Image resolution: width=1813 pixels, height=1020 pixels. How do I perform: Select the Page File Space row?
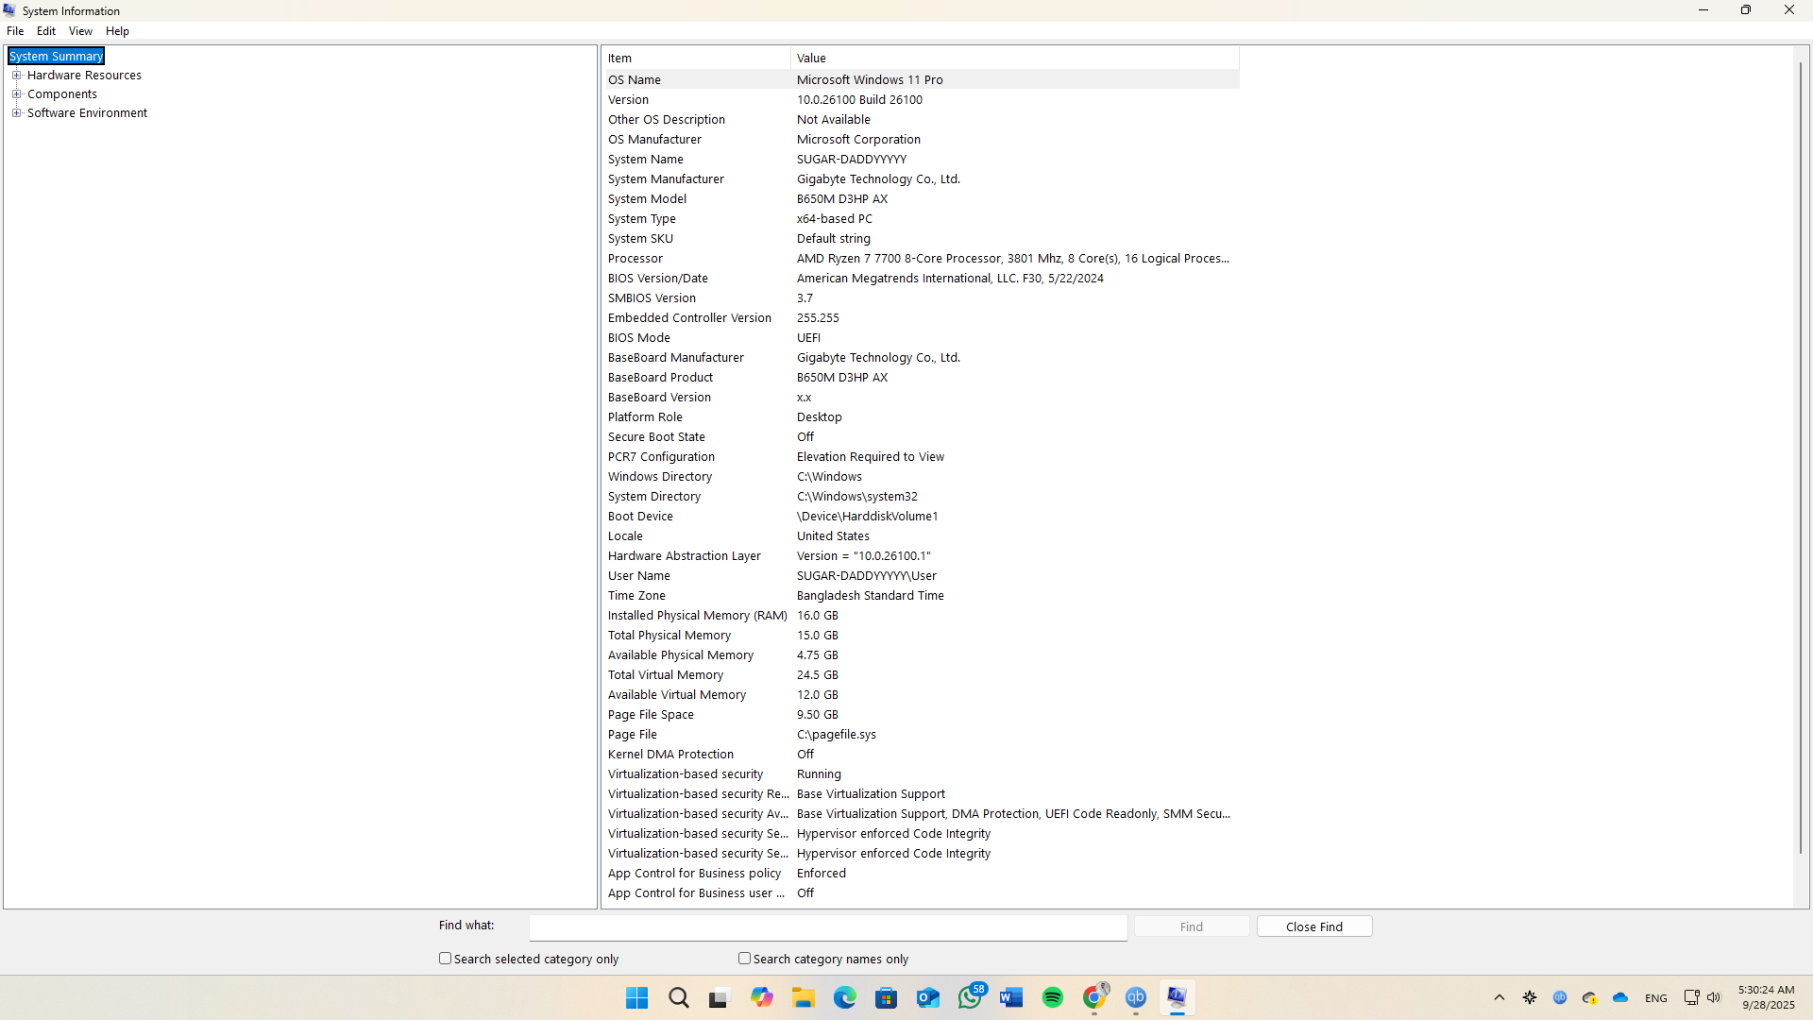tap(922, 715)
